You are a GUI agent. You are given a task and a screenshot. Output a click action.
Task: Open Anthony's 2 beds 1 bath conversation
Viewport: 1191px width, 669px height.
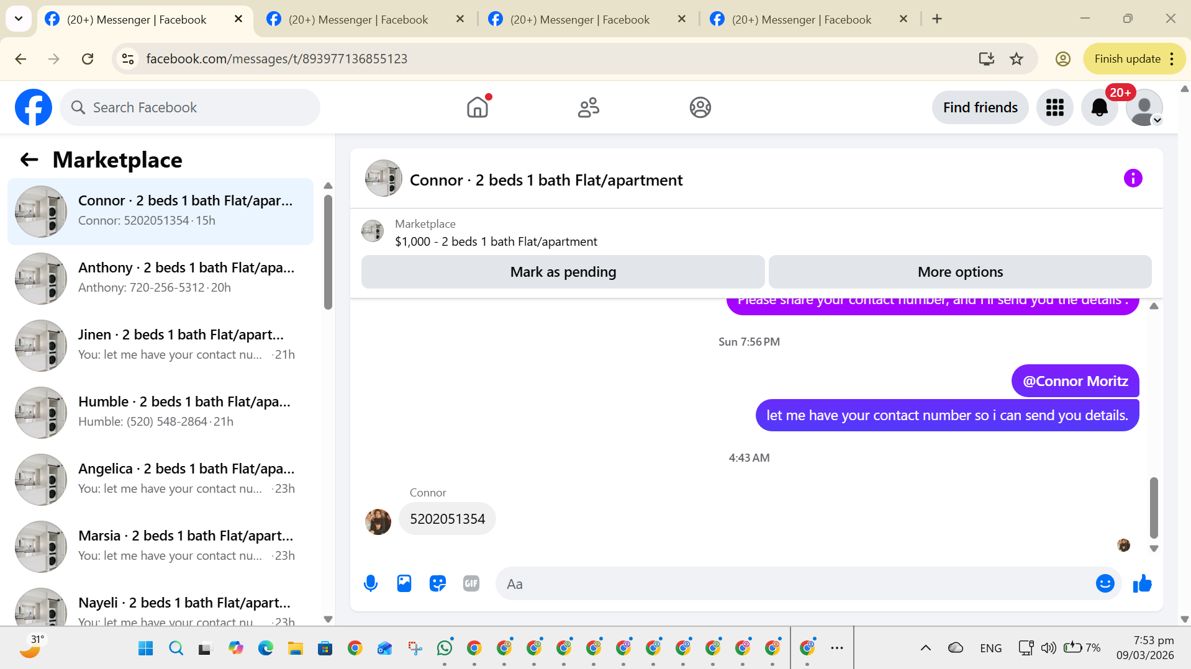[160, 278]
